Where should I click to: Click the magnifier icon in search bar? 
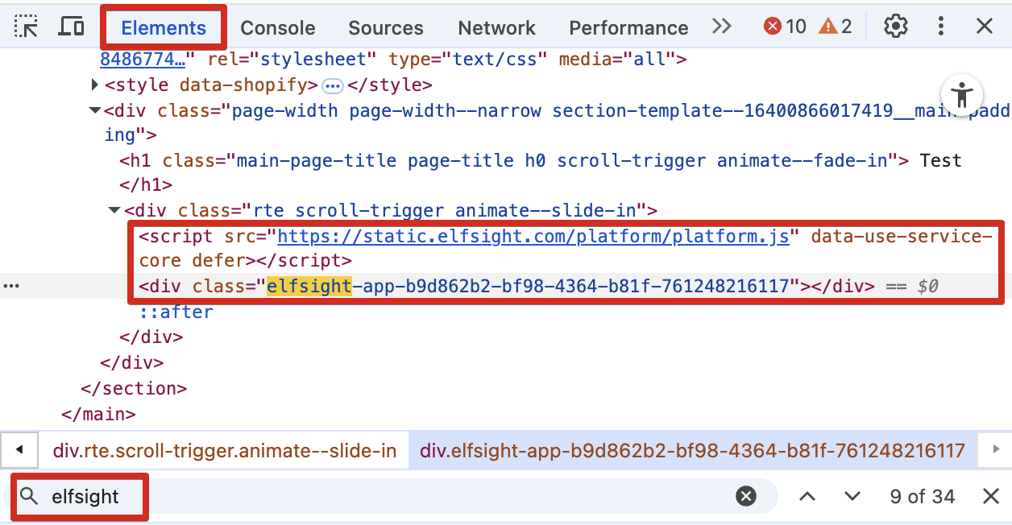click(x=30, y=497)
